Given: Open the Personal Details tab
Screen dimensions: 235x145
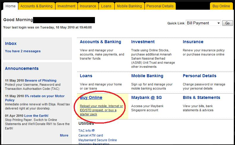Looking at the screenshot, I should coord(160,6).
